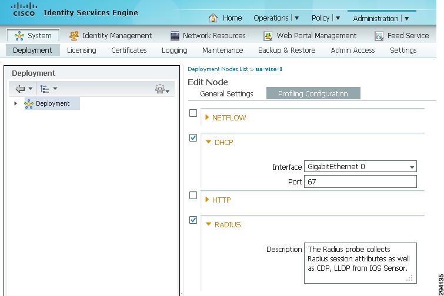Click the System network icon

[x=19, y=36]
